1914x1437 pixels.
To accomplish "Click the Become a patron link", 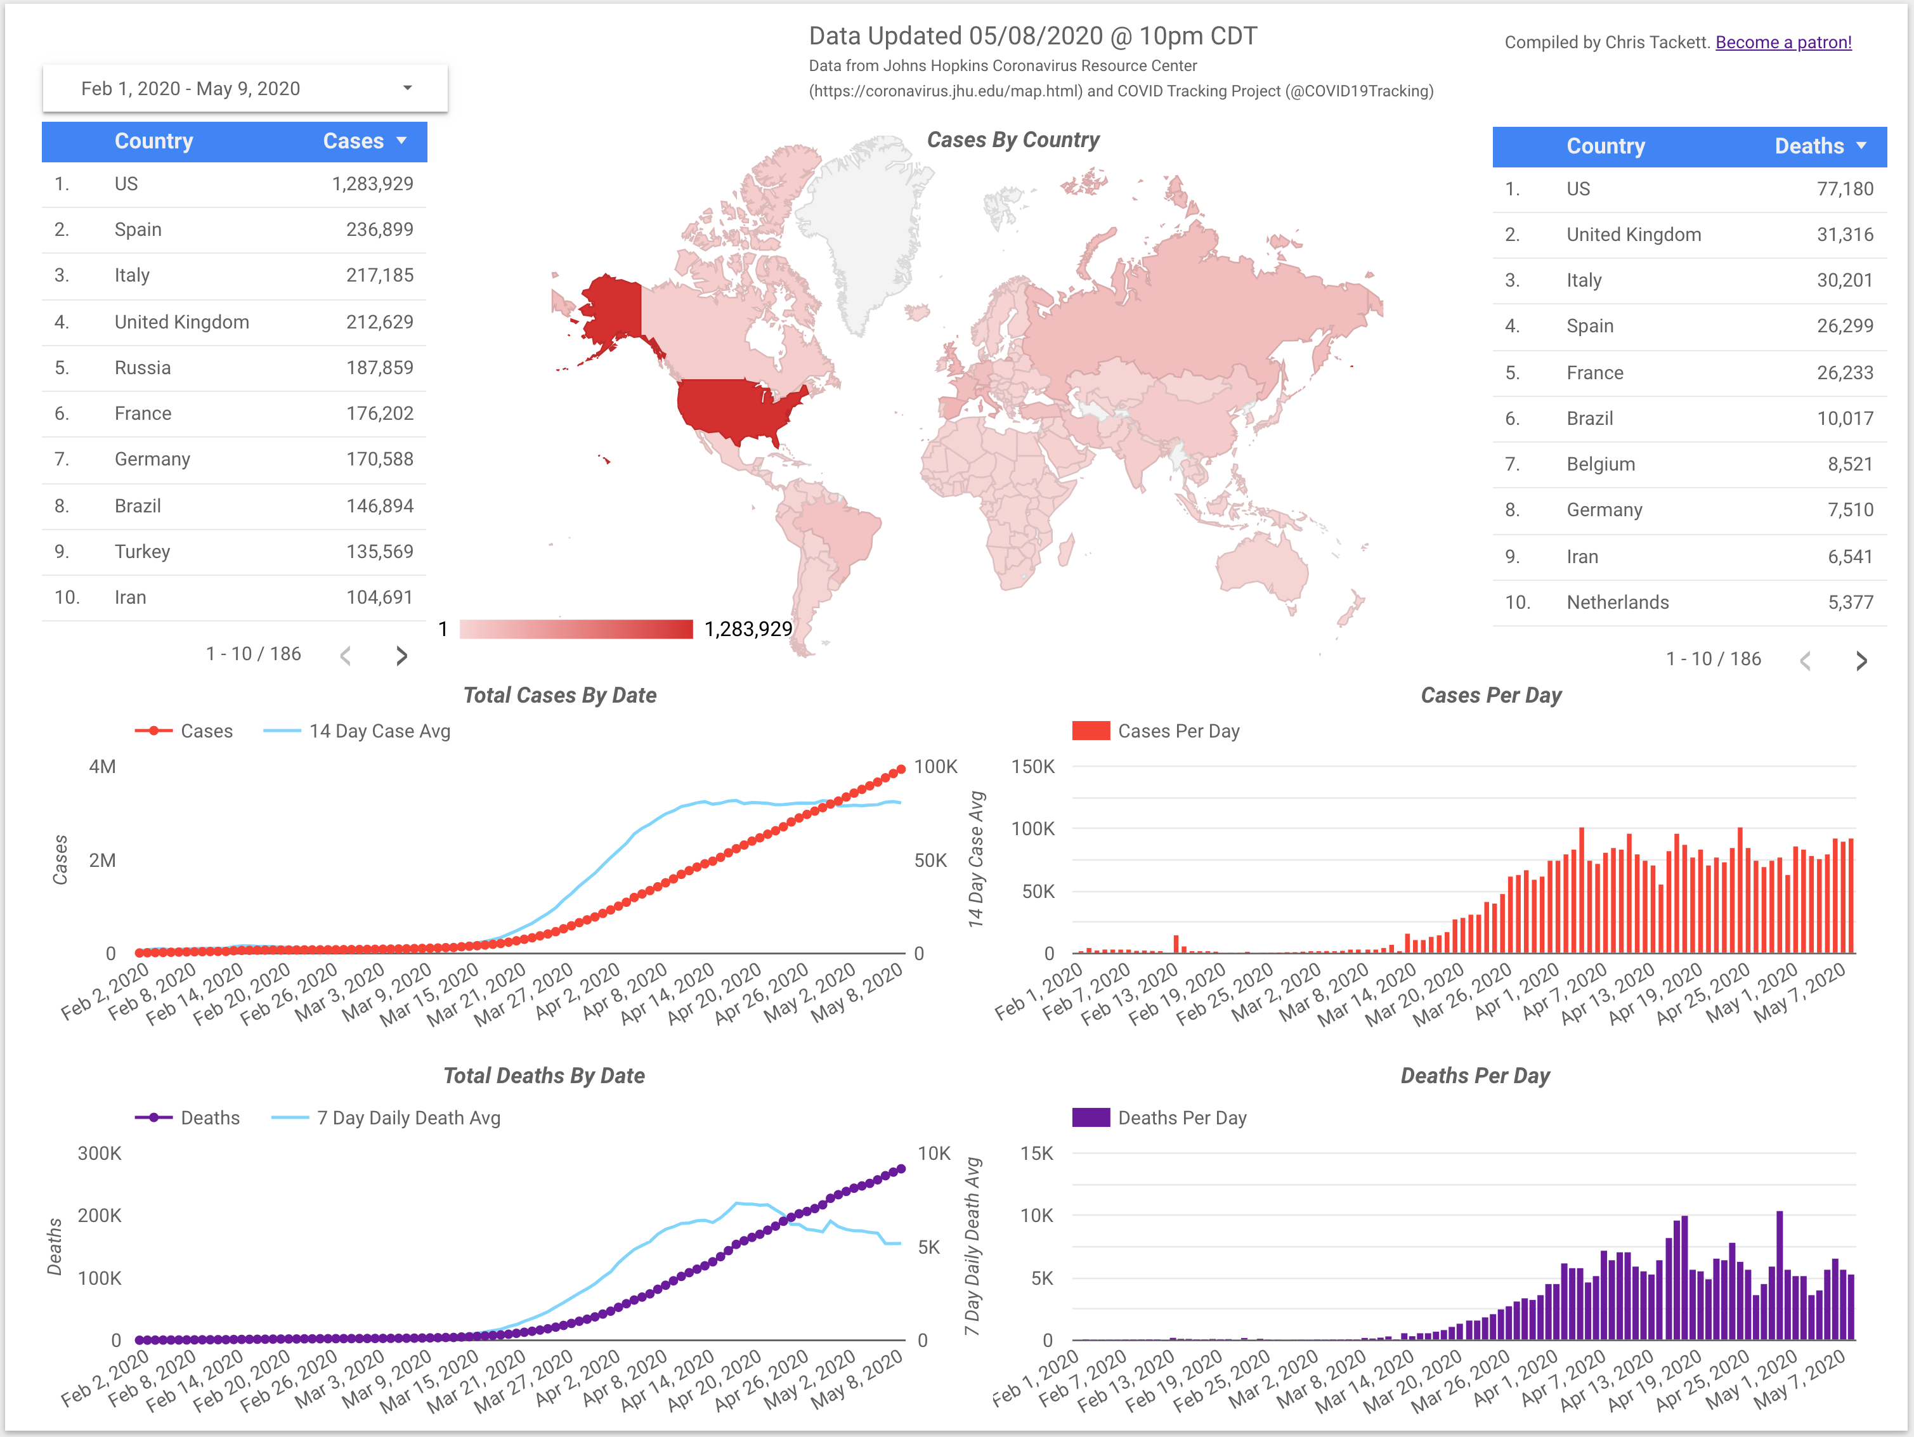I will coord(1783,42).
